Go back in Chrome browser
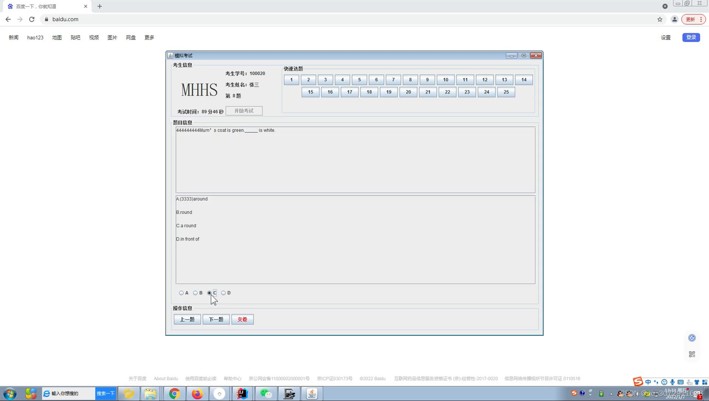The height and width of the screenshot is (401, 709). [8, 19]
